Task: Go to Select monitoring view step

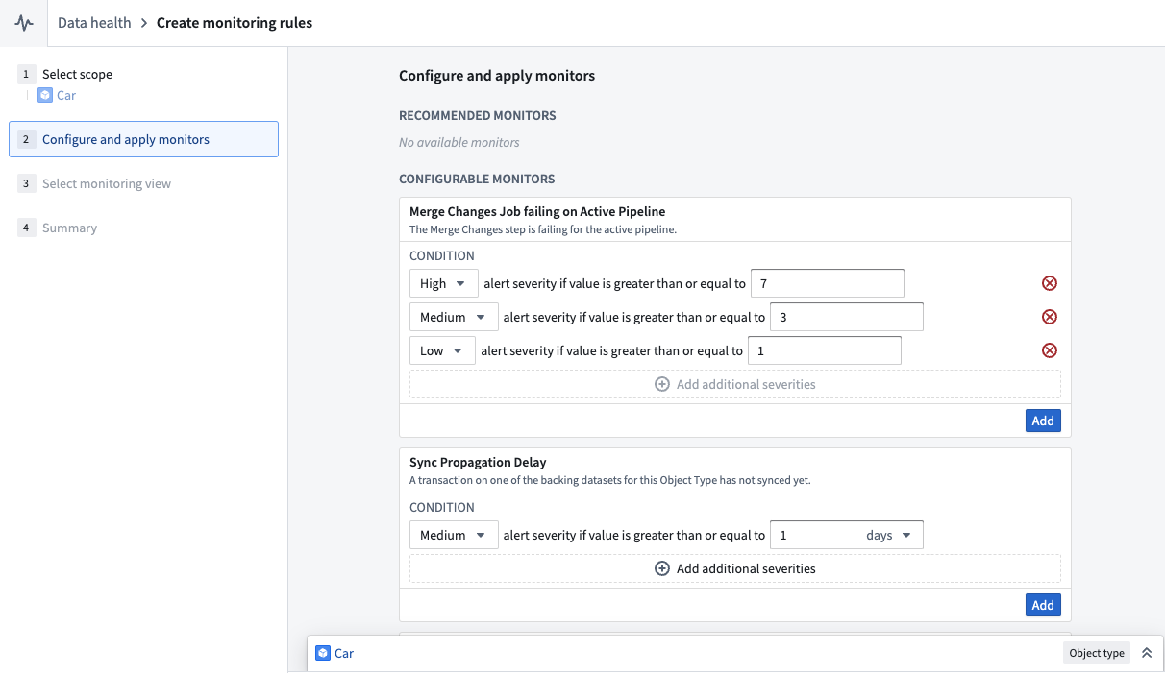Action: point(95,183)
